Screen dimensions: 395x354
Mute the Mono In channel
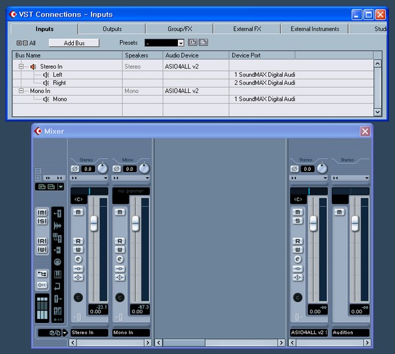119,212
